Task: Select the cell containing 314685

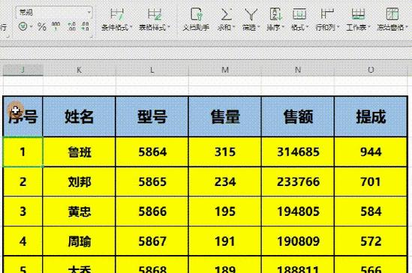Action: tap(298, 151)
